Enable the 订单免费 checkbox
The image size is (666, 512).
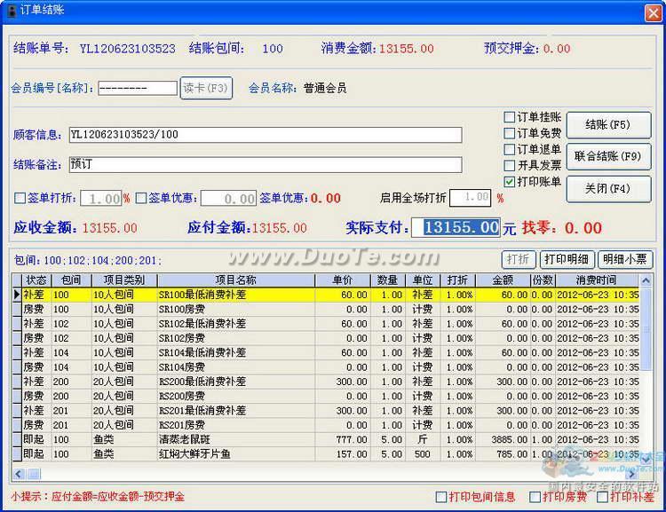[510, 133]
